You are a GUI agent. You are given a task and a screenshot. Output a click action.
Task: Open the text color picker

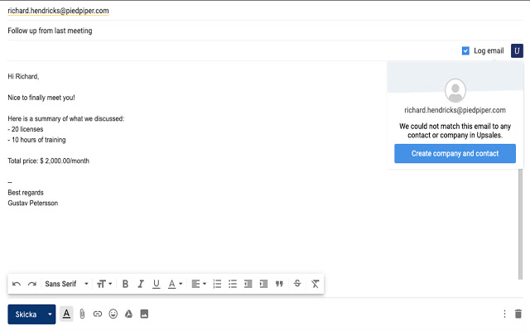175,284
